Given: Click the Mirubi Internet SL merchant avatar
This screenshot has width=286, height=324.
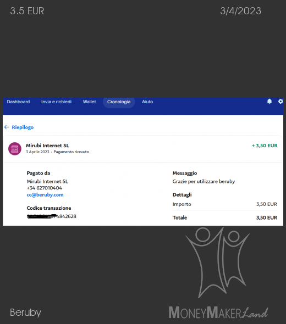Looking at the screenshot, I should pyautogui.click(x=15, y=149).
